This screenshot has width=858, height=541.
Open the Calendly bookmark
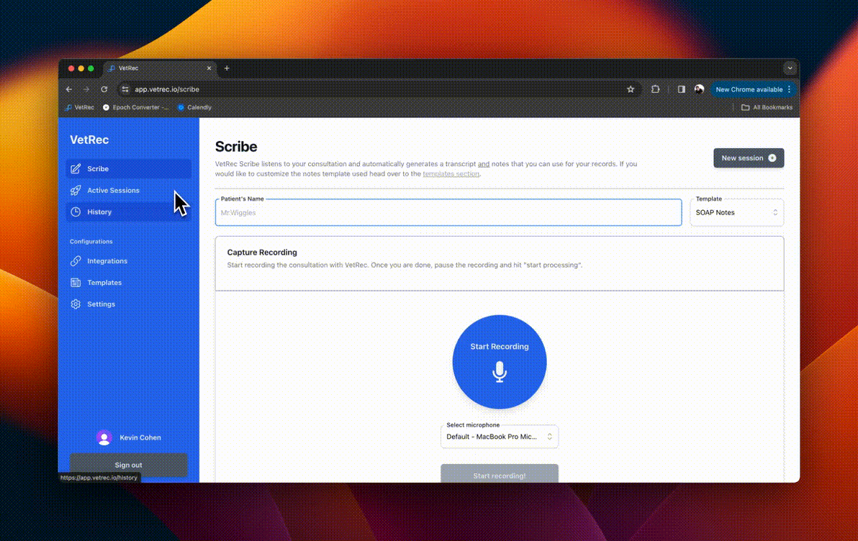[194, 107]
